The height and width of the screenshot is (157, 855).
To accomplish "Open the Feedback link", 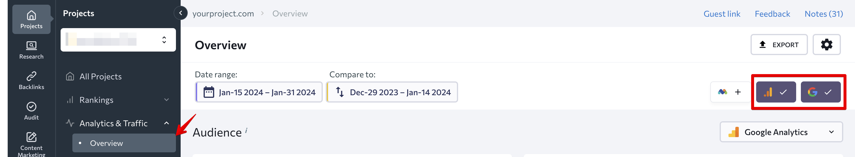I will point(772,14).
